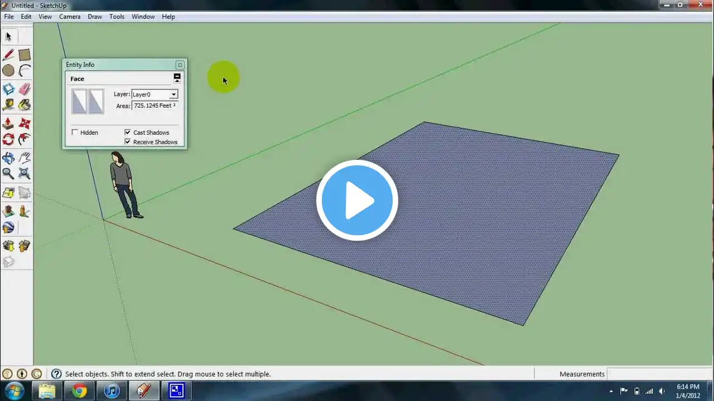The height and width of the screenshot is (401, 714).
Task: Open the Edit menu
Action: coord(26,17)
